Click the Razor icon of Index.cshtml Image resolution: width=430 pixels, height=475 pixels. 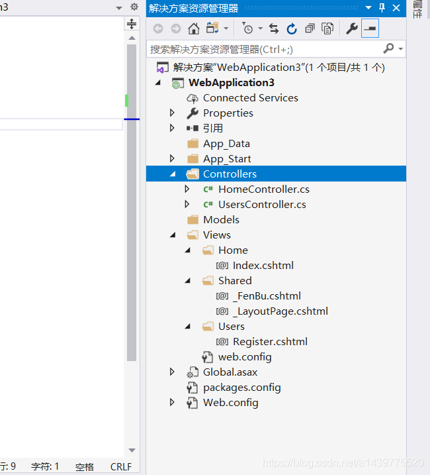click(222, 266)
